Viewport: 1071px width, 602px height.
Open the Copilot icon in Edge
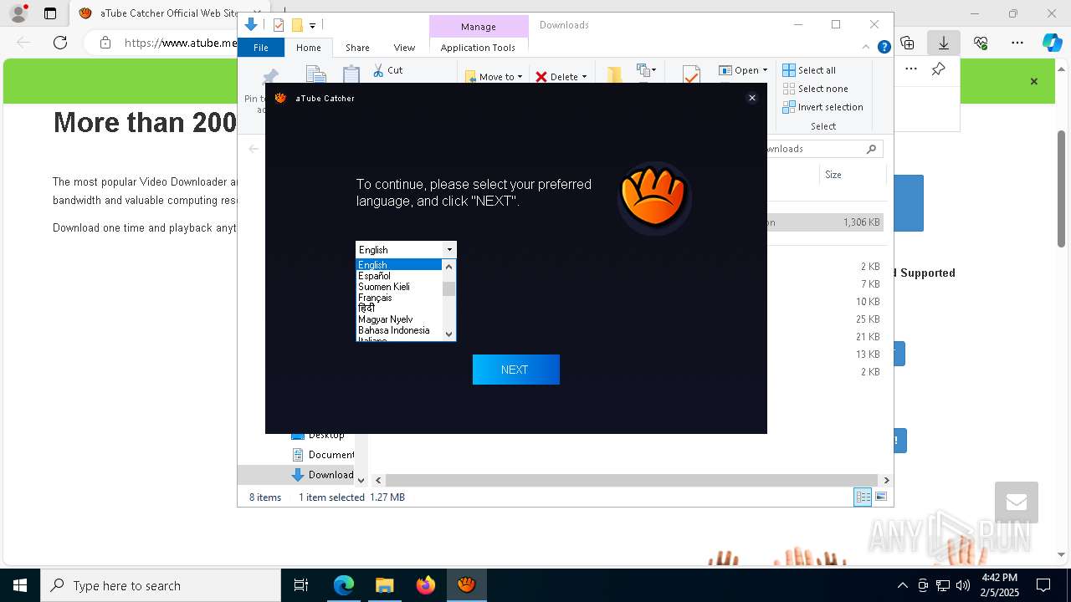click(1052, 43)
